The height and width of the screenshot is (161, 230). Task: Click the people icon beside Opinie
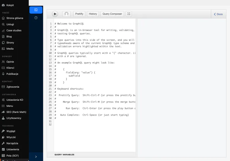(x=3, y=62)
